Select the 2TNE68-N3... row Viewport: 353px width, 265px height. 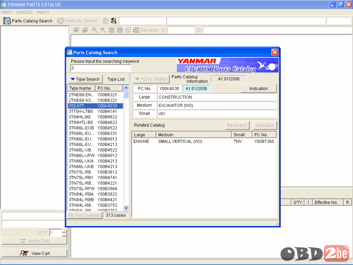(95, 100)
